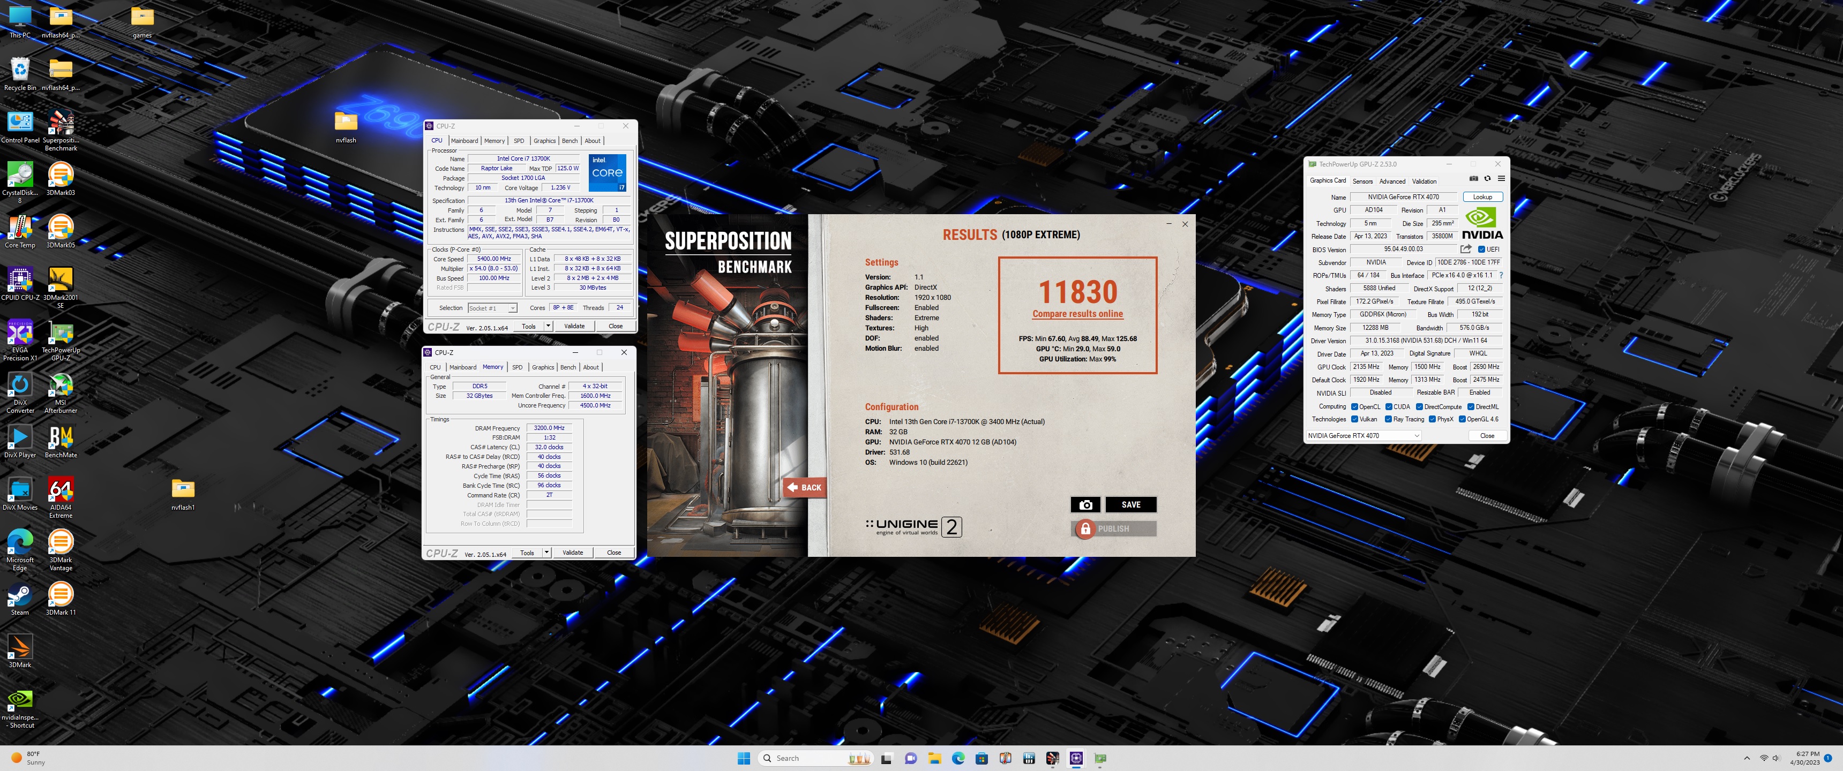Switch to Sensors tab in GPU-Z
The height and width of the screenshot is (771, 1843).
pos(1362,182)
